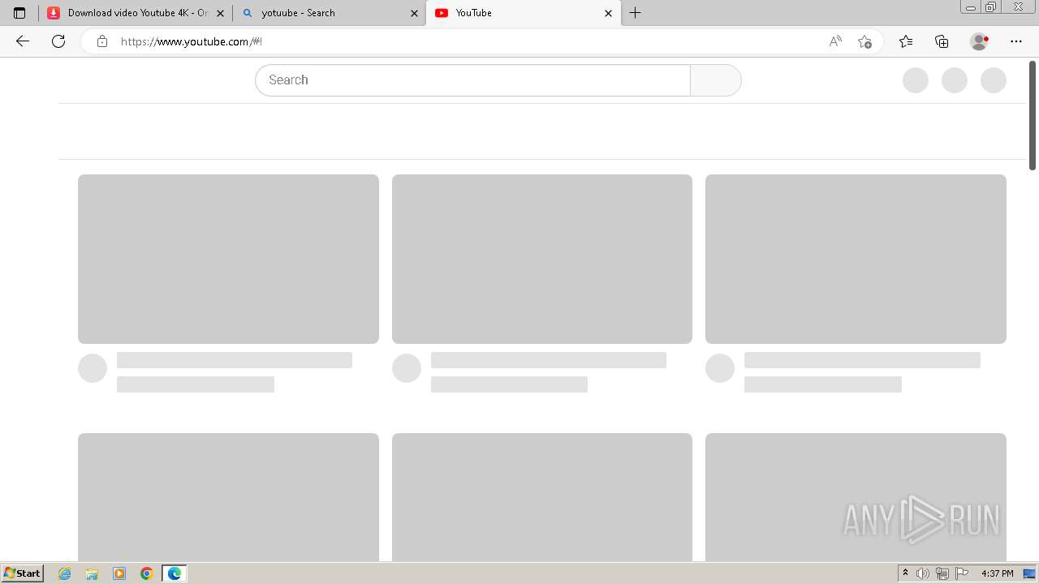1039x584 pixels.
Task: Show hidden system tray icons
Action: coord(905,573)
